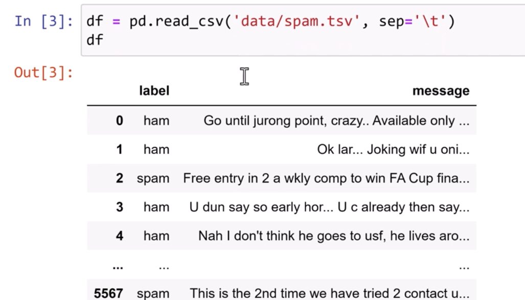Select row index 1 in dataframe
This screenshot has height=300, width=525.
pyautogui.click(x=120, y=150)
